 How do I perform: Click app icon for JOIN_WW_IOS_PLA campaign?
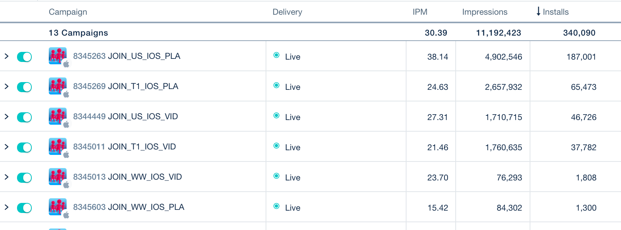click(x=58, y=207)
